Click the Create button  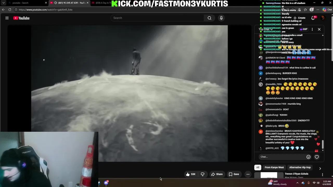pos(299,18)
